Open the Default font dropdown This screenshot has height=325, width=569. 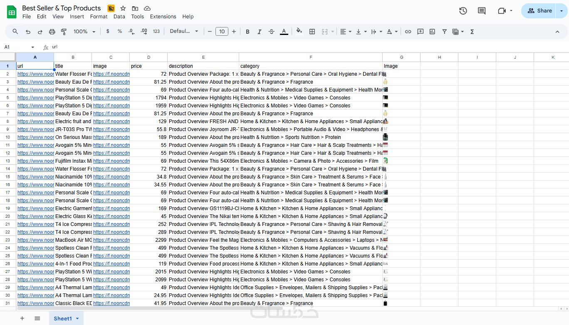[184, 32]
